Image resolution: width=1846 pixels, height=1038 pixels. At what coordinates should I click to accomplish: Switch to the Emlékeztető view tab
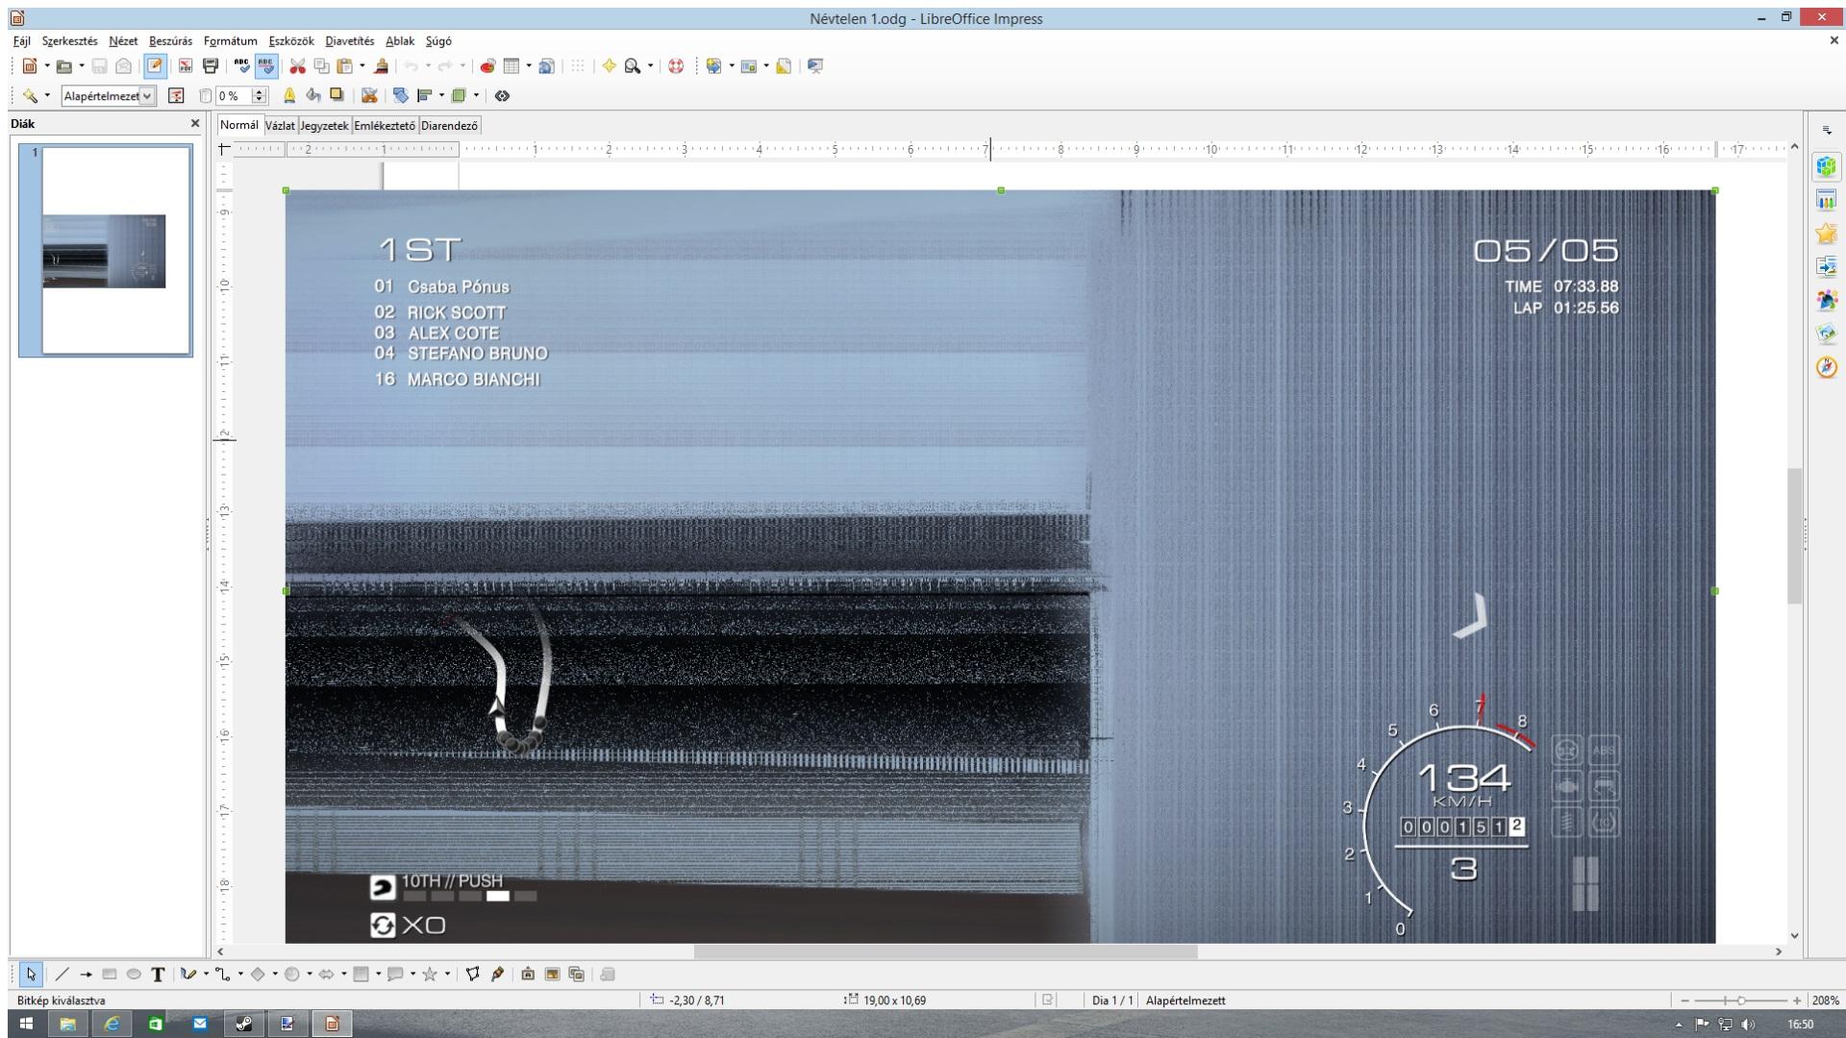click(385, 126)
